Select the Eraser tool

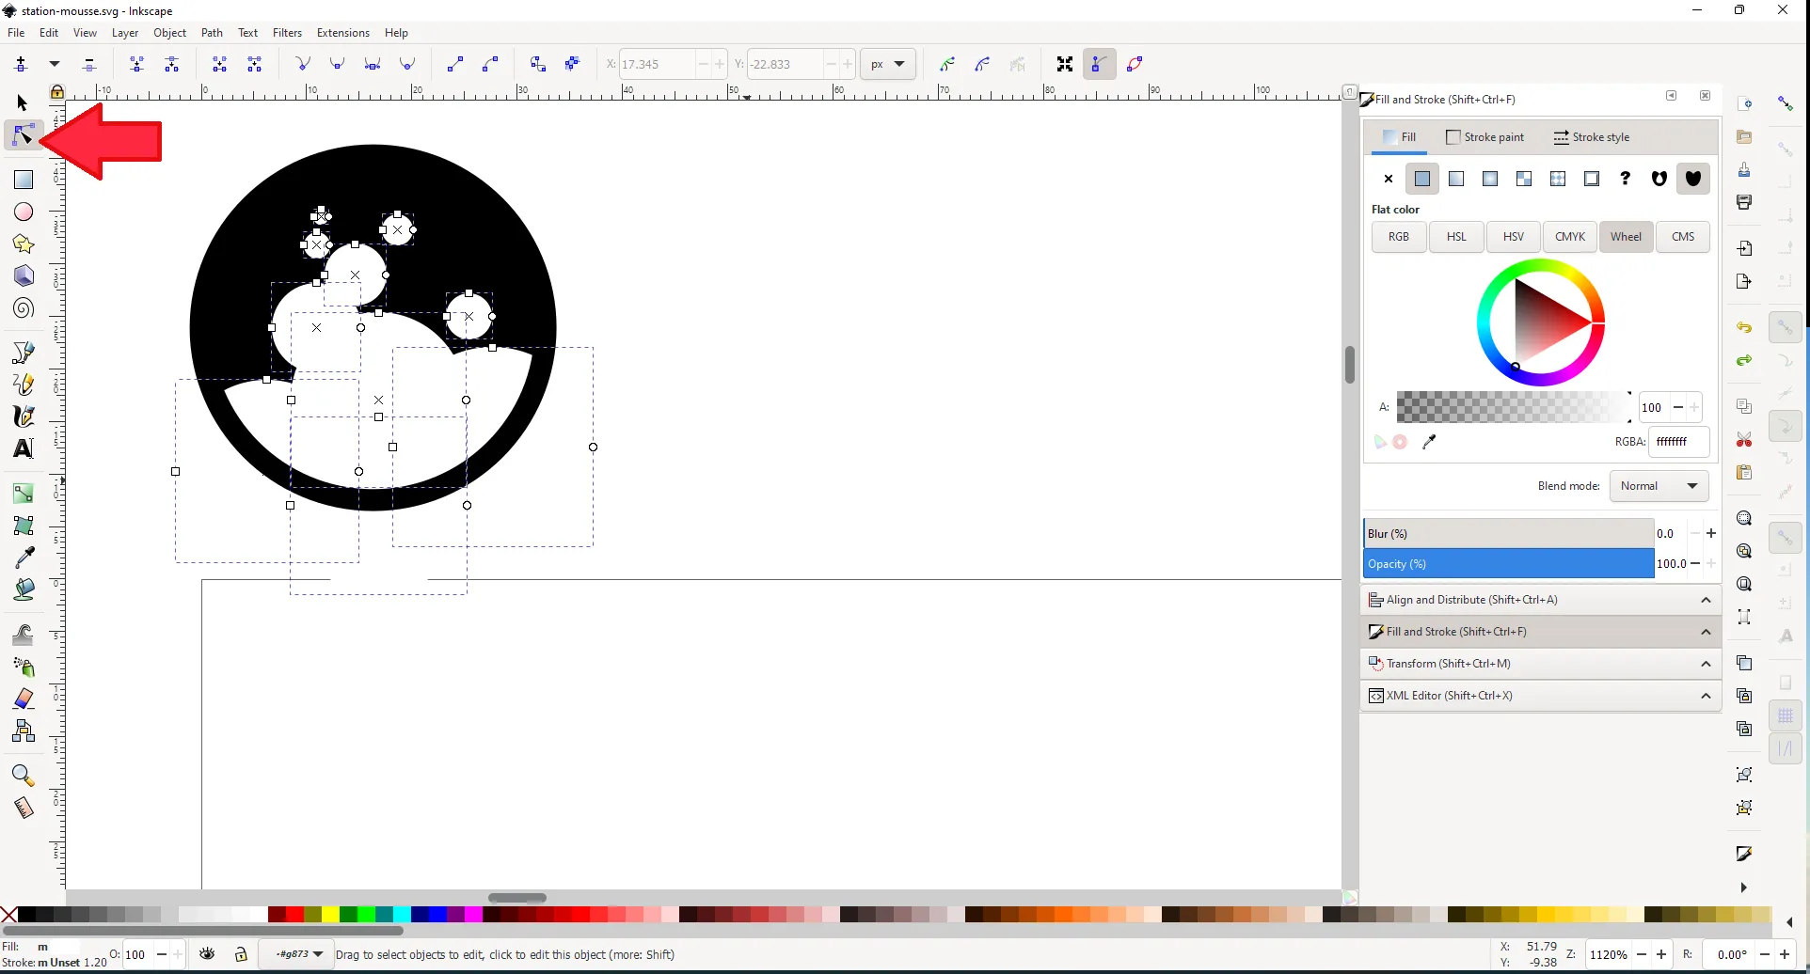[x=24, y=699]
